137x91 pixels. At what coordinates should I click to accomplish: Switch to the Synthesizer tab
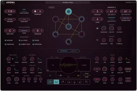click(64, 51)
